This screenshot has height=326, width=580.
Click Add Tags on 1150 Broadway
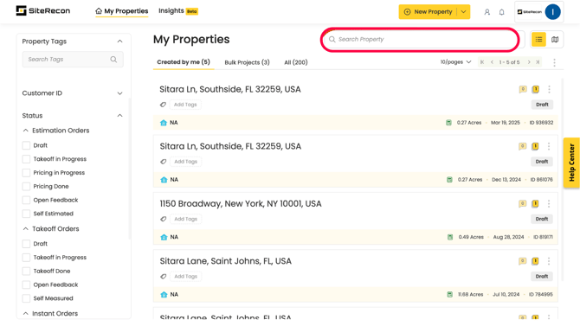tap(186, 219)
